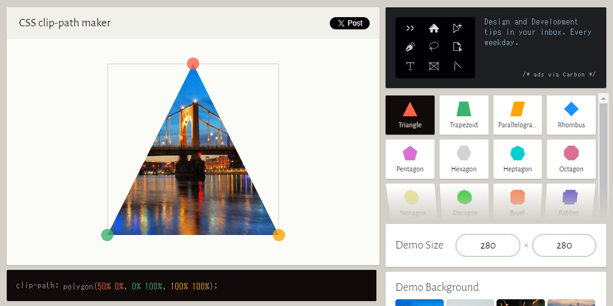
Task: Click the demo height input field
Action: (x=564, y=245)
